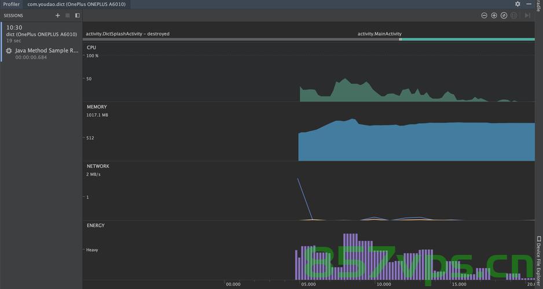This screenshot has height=289, width=543.
Task: Click the 1017.1 MB memory axis label
Action: coord(97,115)
